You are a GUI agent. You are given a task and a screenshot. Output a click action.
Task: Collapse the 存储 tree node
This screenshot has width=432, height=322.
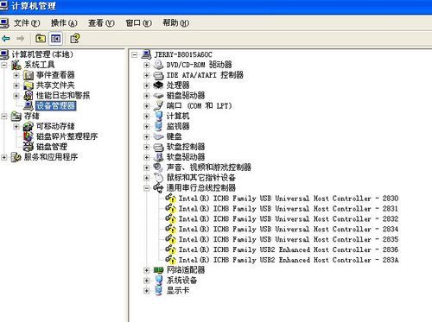point(4,116)
